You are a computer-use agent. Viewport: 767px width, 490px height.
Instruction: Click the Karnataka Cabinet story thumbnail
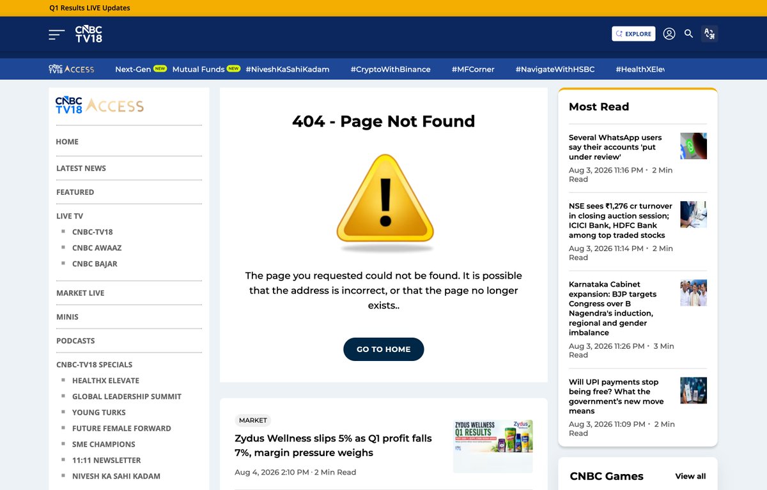tap(693, 293)
